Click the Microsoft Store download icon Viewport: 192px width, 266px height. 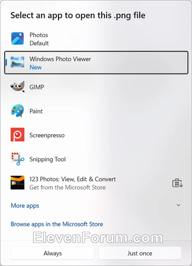[177, 183]
